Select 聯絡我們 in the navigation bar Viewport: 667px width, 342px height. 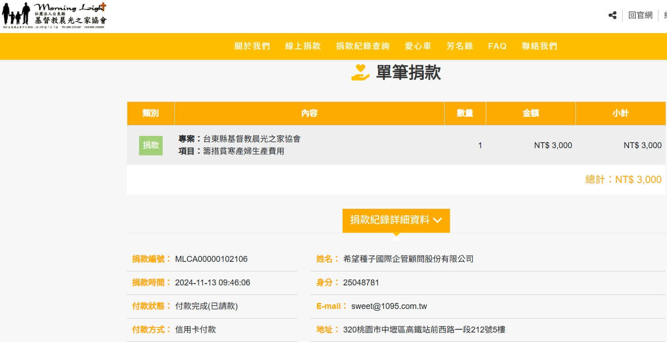[x=539, y=46]
